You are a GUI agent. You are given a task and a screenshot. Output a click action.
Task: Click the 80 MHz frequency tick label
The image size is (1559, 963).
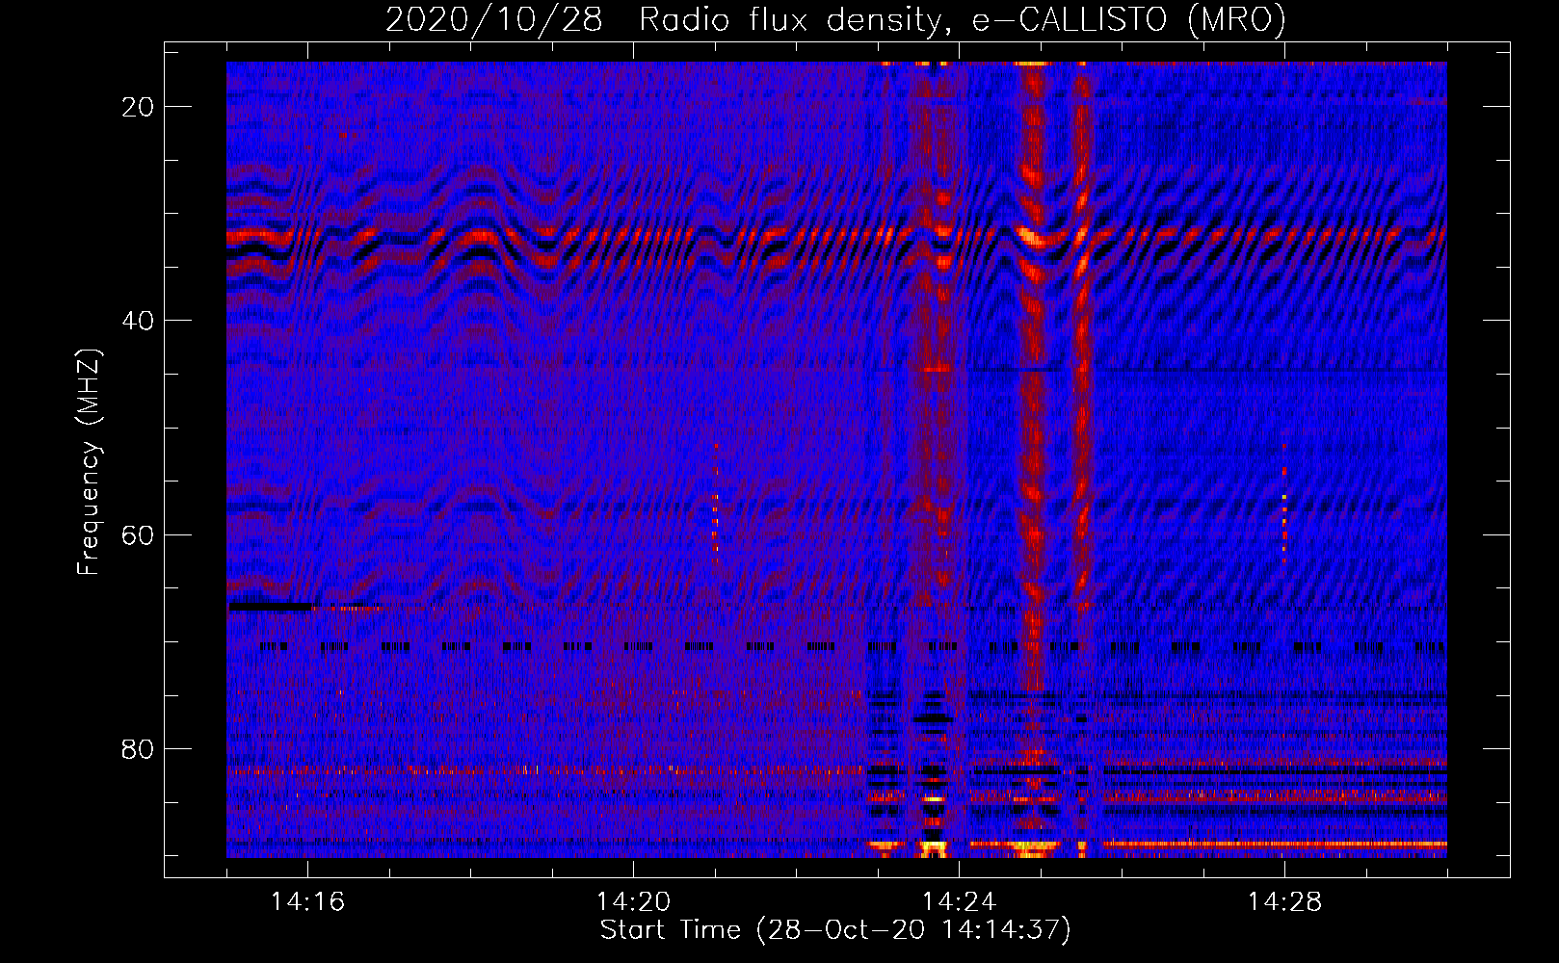(138, 749)
